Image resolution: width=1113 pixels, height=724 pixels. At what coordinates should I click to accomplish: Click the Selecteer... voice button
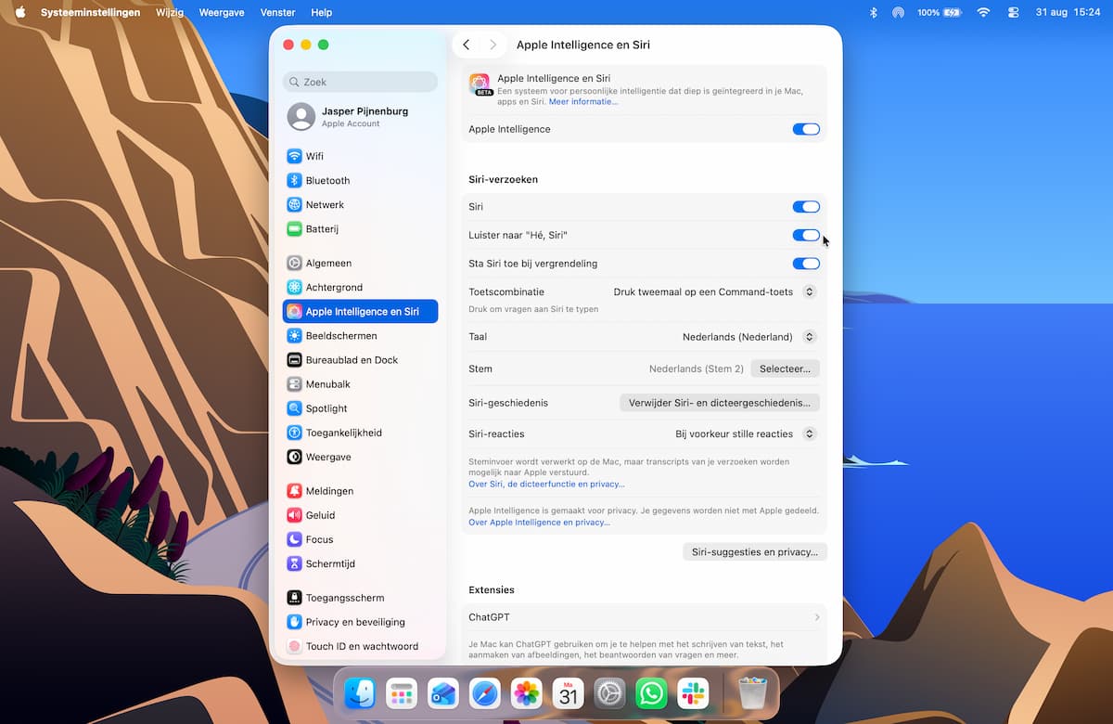(785, 368)
